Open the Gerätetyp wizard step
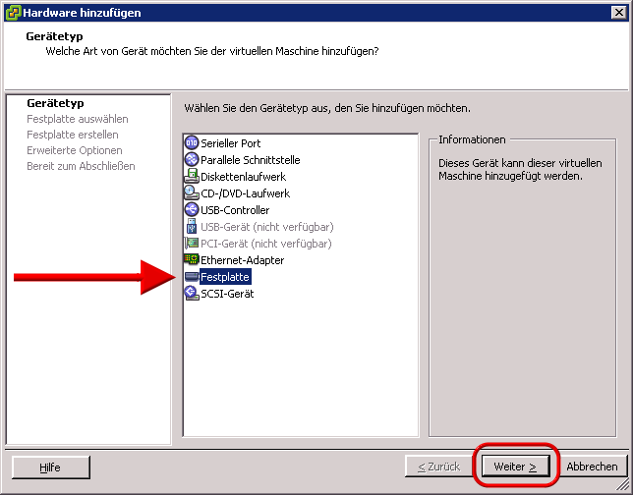 [x=55, y=103]
